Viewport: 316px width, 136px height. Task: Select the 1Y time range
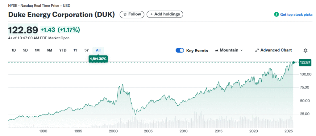75,50
